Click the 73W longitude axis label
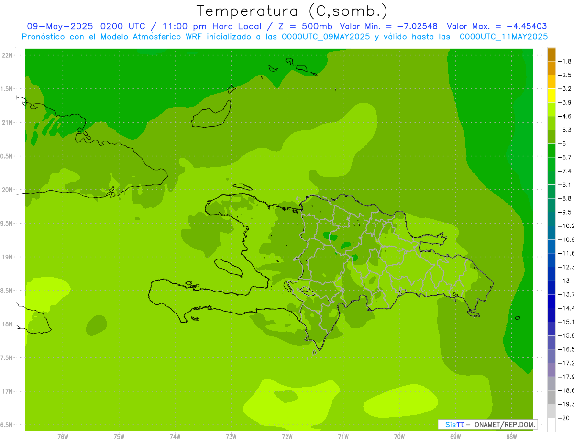 pos(231,437)
